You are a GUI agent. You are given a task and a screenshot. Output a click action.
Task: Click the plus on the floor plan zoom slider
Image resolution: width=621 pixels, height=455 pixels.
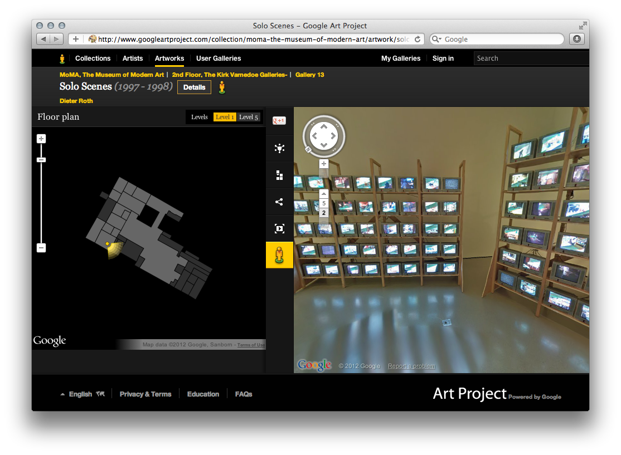(x=41, y=138)
